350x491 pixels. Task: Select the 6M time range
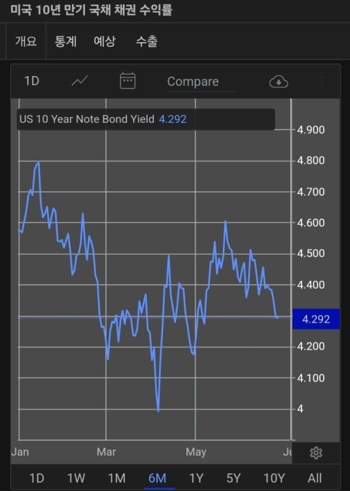click(x=157, y=478)
